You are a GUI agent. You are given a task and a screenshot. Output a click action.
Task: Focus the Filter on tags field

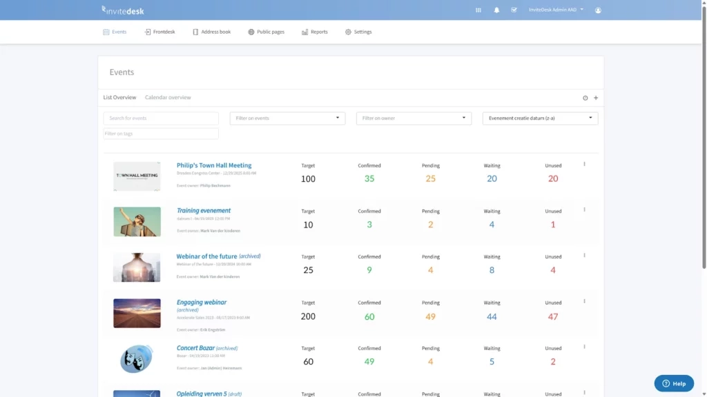pos(161,134)
